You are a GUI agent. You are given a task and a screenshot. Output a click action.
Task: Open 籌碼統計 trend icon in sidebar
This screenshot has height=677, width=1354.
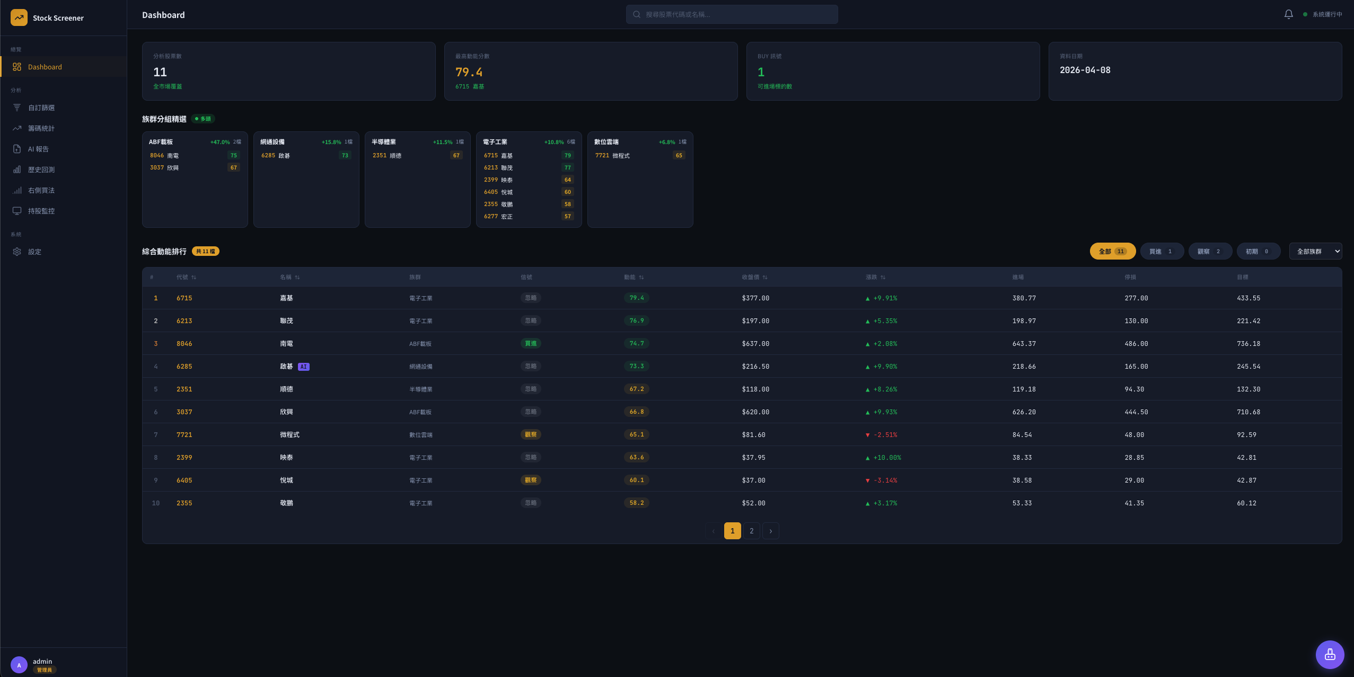tap(17, 128)
